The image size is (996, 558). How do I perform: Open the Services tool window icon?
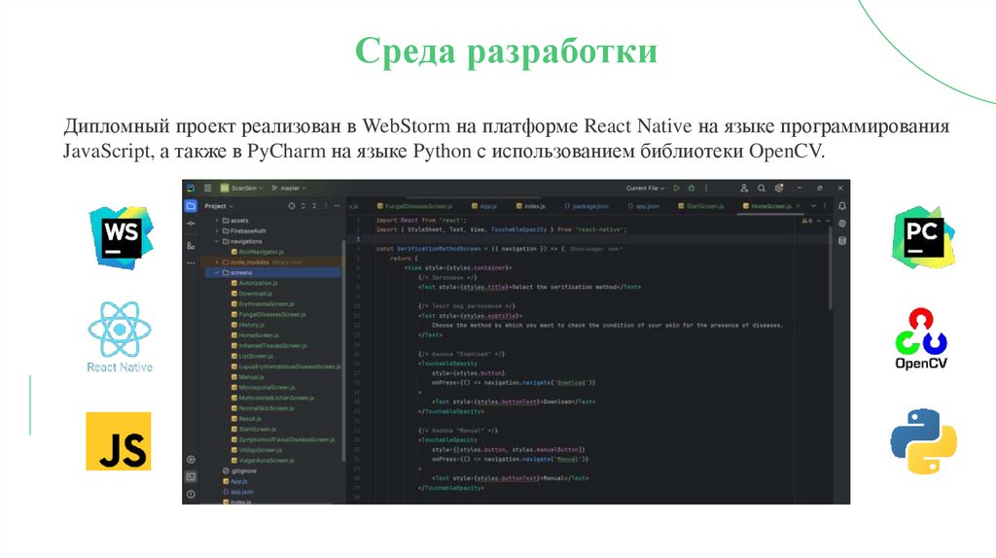pyautogui.click(x=191, y=459)
